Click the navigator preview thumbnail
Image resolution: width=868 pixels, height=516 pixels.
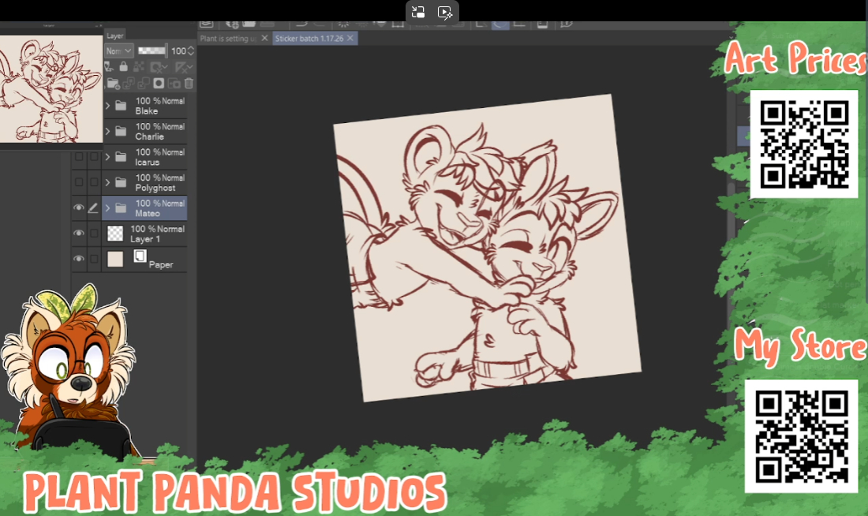point(51,88)
